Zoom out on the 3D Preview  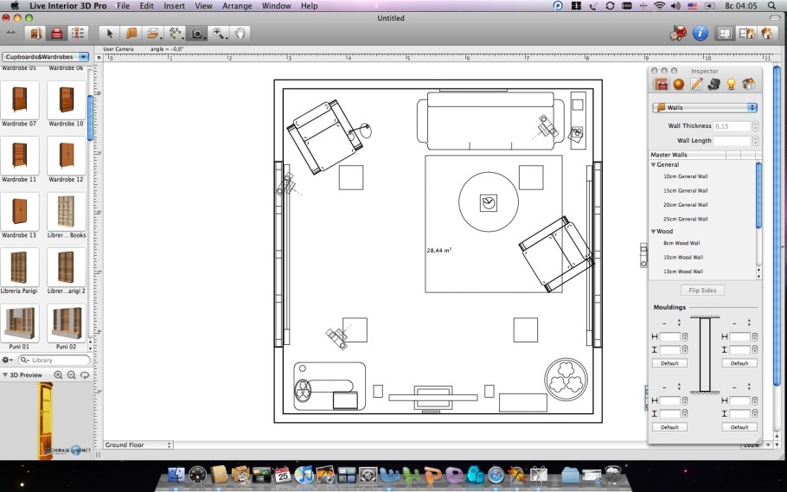point(72,375)
